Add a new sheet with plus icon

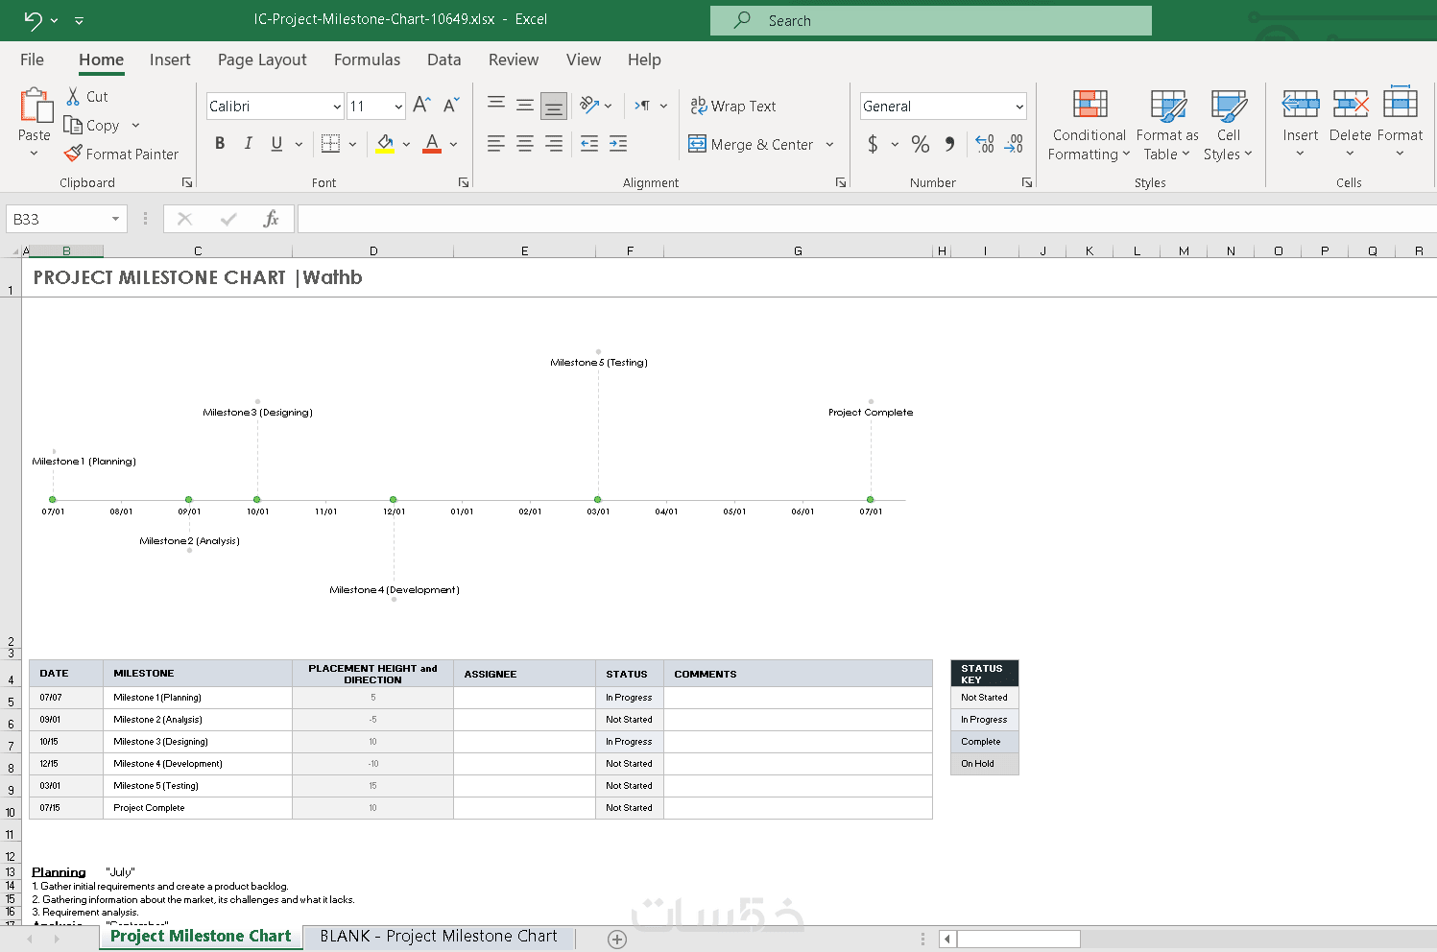coord(617,940)
